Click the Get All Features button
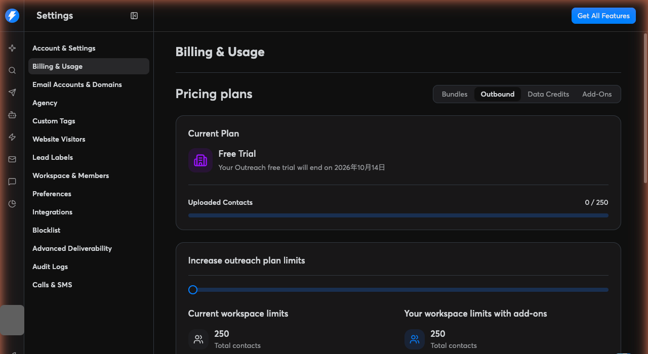 (x=603, y=16)
